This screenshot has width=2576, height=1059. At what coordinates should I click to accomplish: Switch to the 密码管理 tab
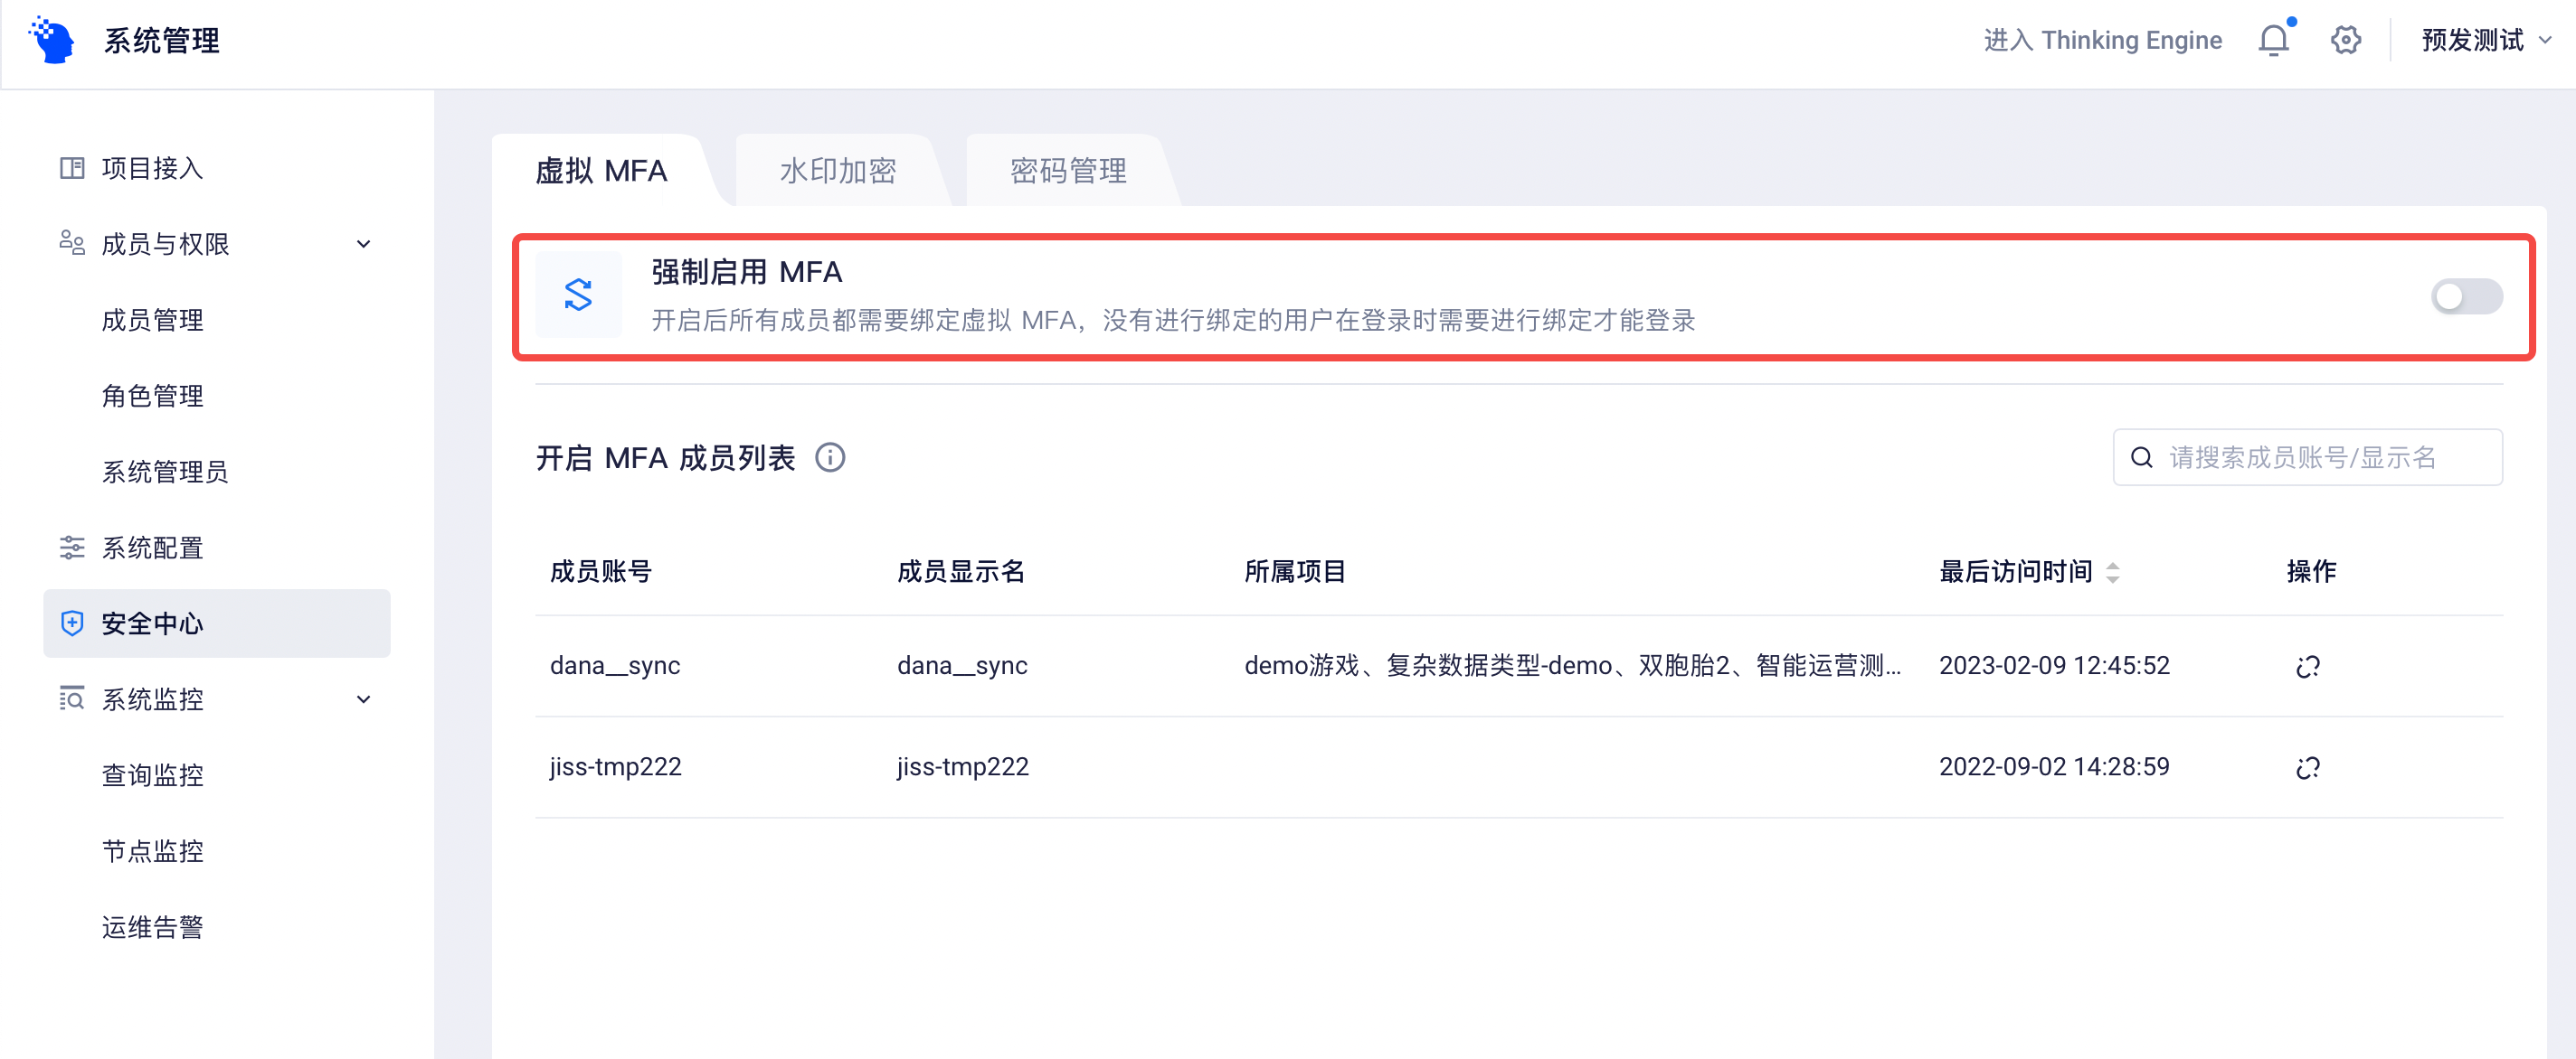pyautogui.click(x=1068, y=171)
